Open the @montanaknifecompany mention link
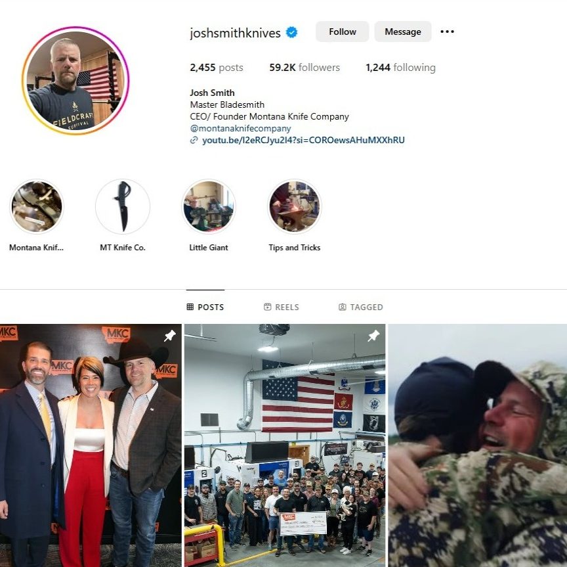The height and width of the screenshot is (567, 567). pos(240,128)
